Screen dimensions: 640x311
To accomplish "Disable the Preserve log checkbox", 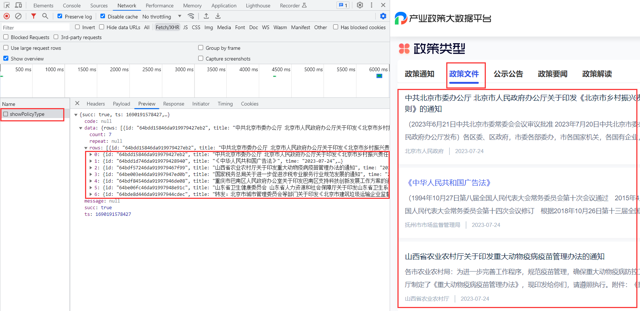I will 60,16.
